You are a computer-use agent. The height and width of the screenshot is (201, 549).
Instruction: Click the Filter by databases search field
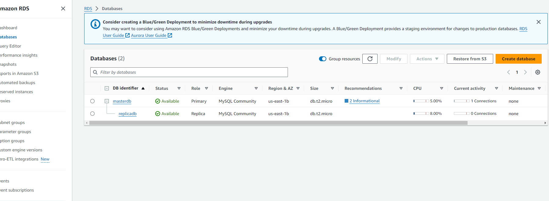tap(189, 72)
